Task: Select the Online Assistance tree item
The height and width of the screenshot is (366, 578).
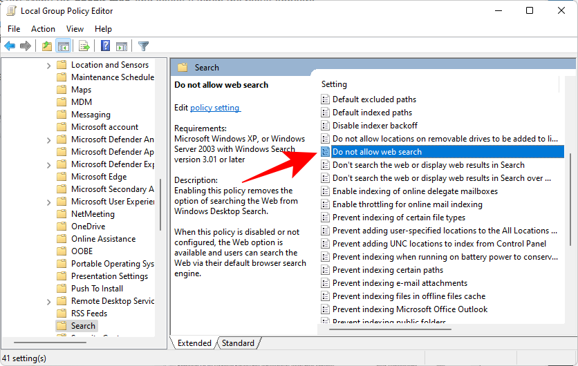Action: [x=103, y=239]
